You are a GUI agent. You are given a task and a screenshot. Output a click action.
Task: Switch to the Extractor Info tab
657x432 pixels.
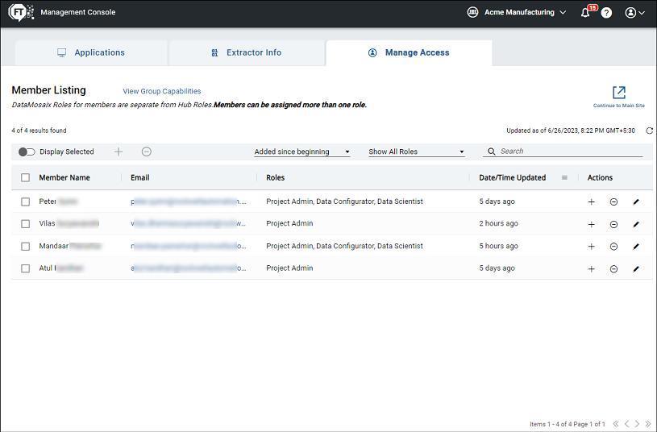click(247, 53)
